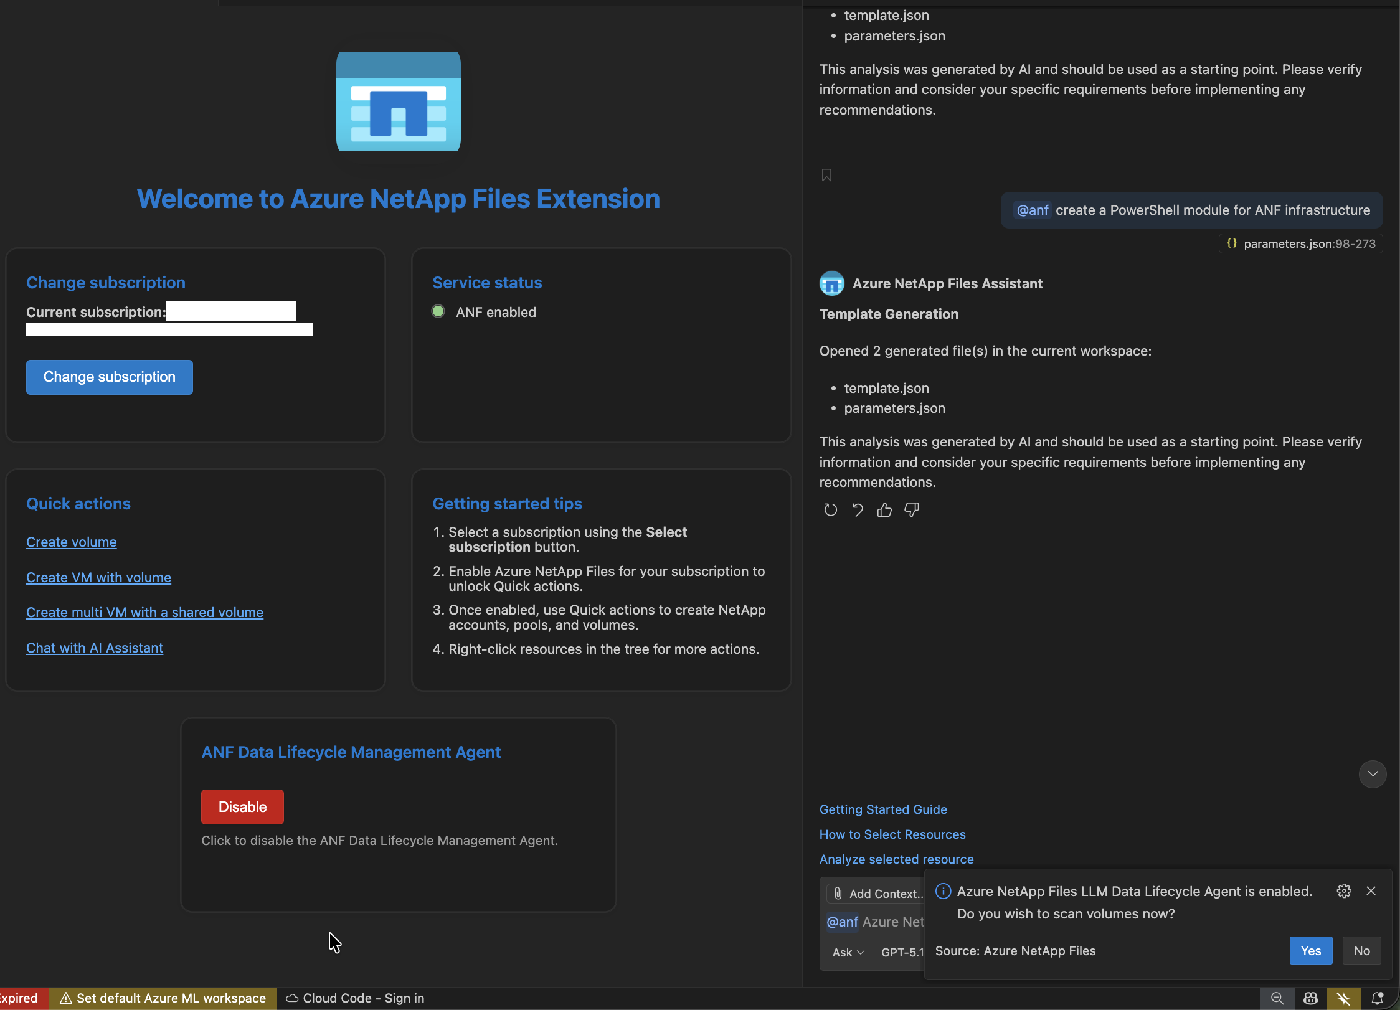The width and height of the screenshot is (1400, 1010).
Task: Open How to Select Resources link
Action: point(892,834)
